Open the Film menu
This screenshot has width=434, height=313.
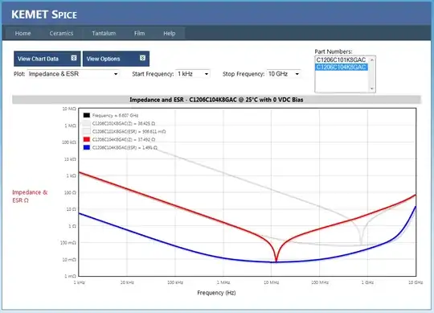[140, 33]
